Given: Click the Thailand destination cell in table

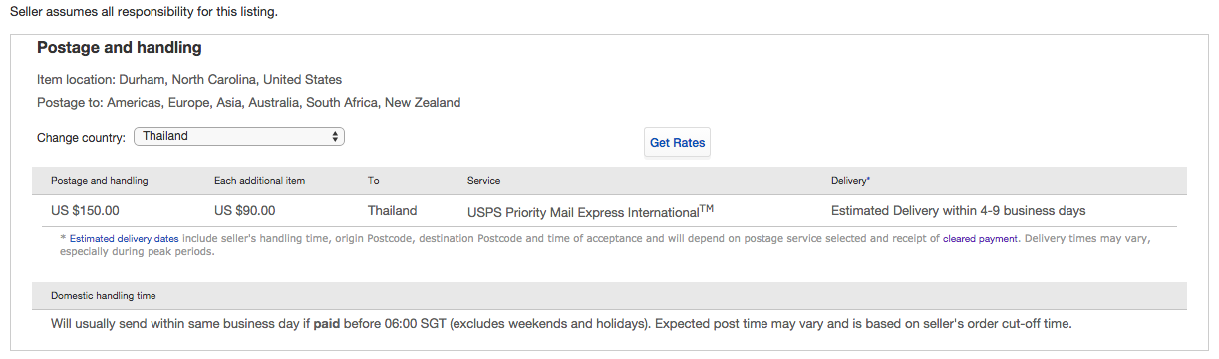Looking at the screenshot, I should coord(393,211).
